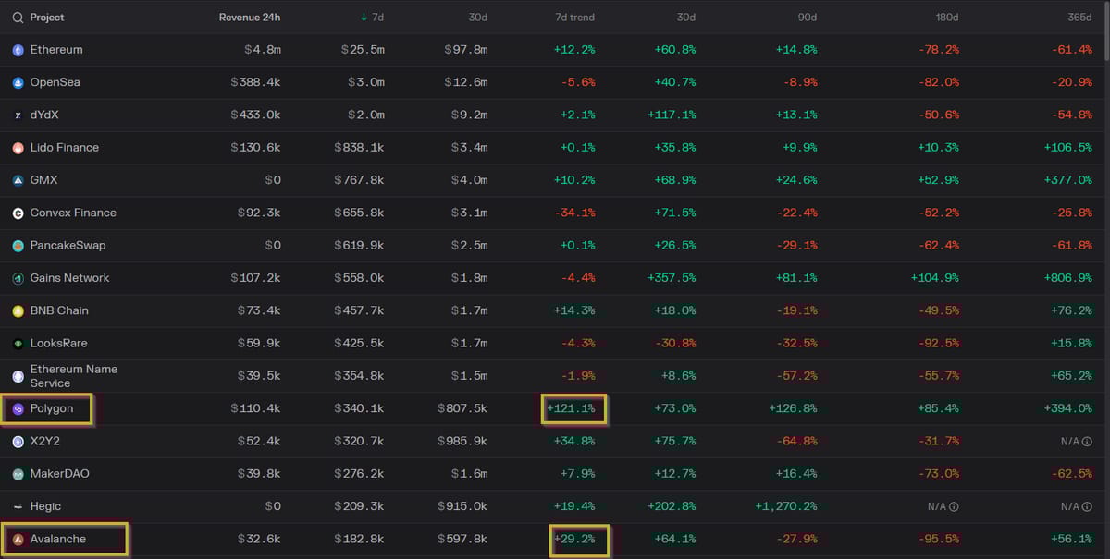This screenshot has height=559, width=1110.
Task: Open the Gains Network project link
Action: pyautogui.click(x=70, y=278)
